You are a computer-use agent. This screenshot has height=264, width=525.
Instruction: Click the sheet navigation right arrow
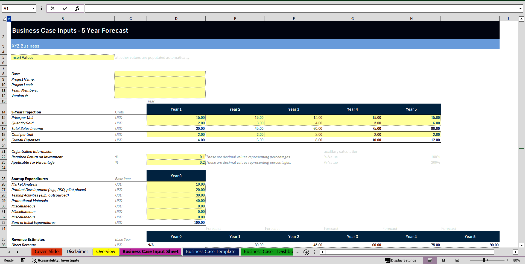pyautogui.click(x=17, y=252)
